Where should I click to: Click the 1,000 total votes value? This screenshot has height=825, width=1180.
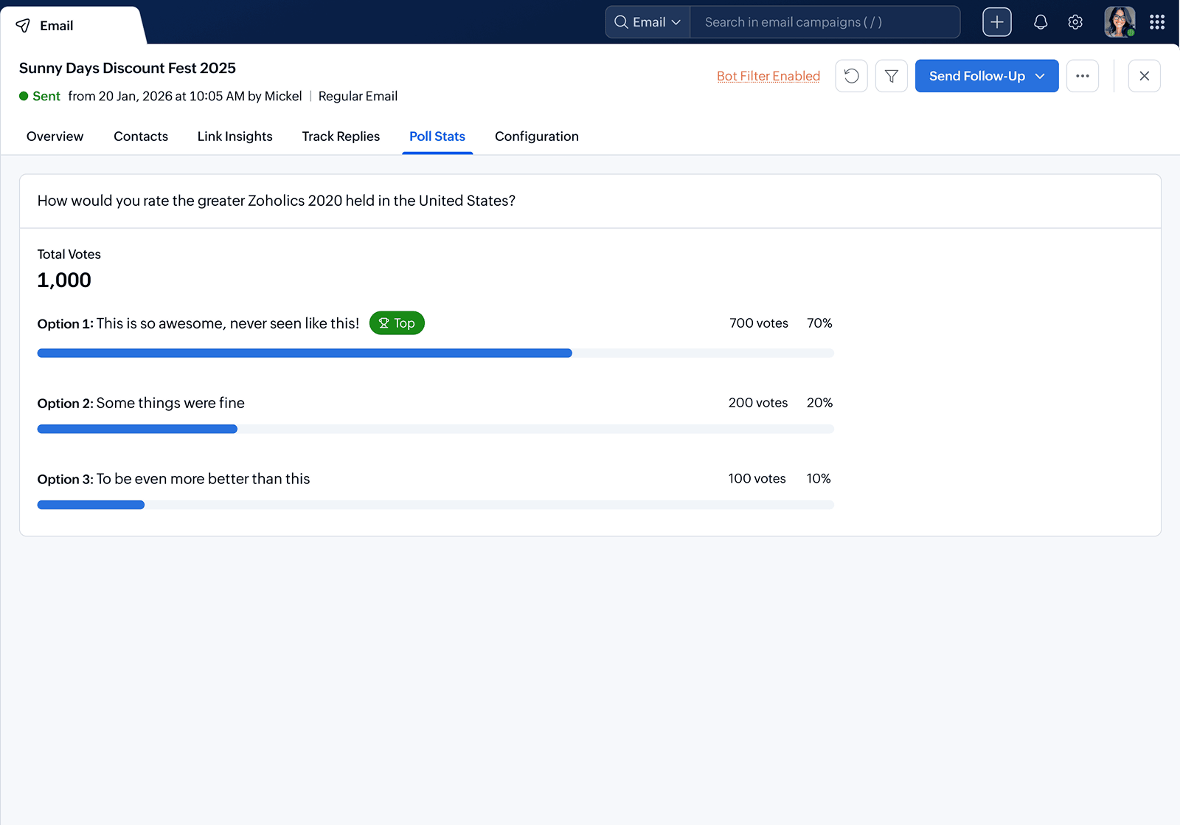click(64, 280)
